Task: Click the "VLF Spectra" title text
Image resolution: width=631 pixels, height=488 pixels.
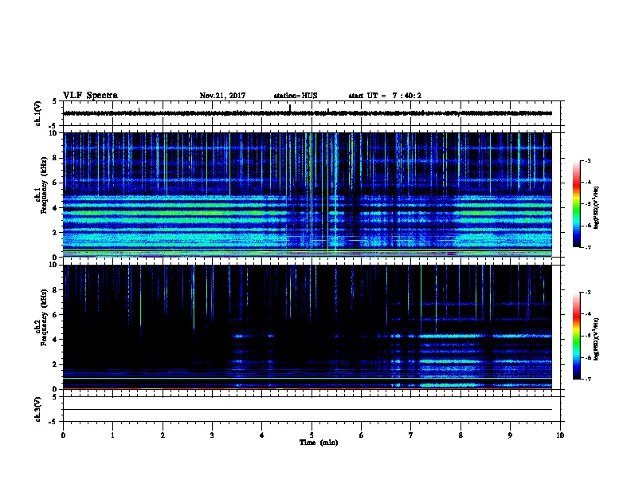Action: (x=90, y=96)
